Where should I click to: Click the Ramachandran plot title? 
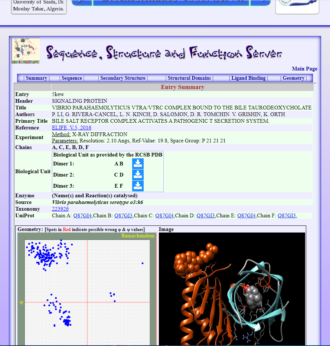[138, 235]
